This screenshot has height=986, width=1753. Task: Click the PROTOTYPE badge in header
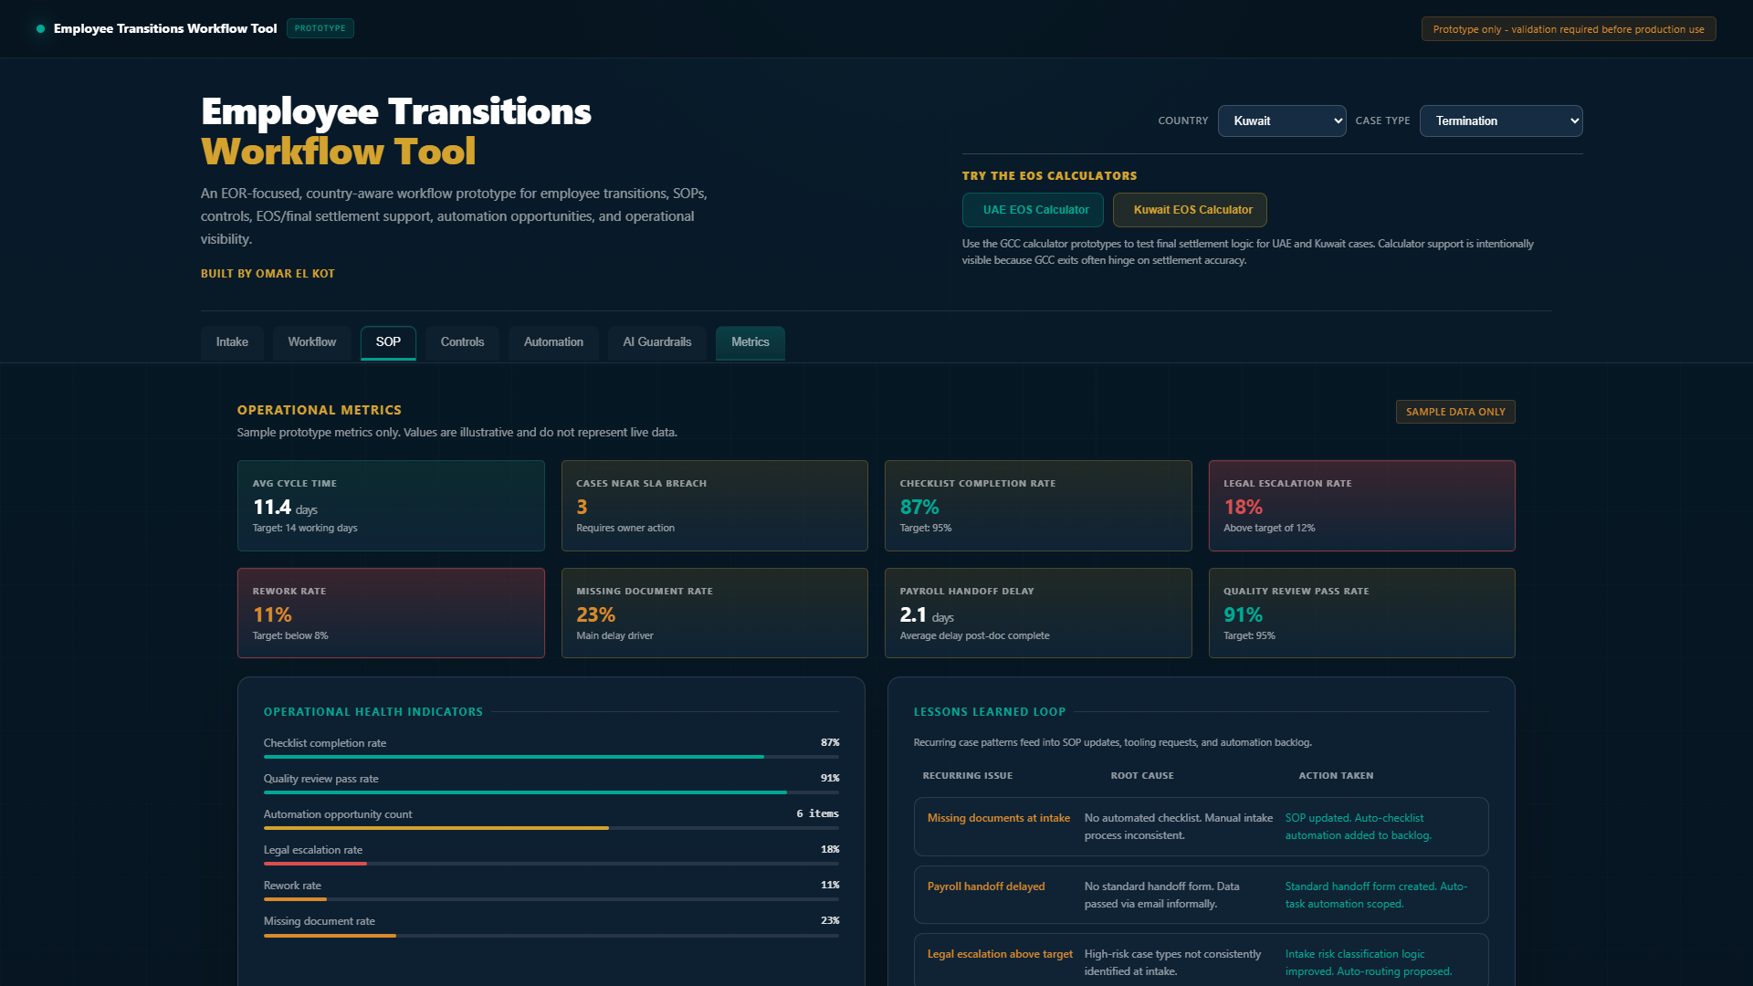coord(320,28)
